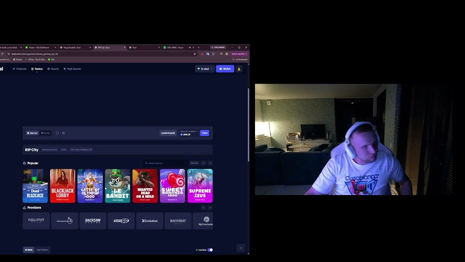Screen dimensions: 465x262
Task: Show previous Popular games
Action: pos(203,163)
